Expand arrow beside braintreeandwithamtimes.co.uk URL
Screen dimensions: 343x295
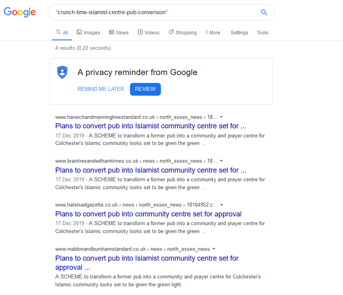click(x=221, y=161)
